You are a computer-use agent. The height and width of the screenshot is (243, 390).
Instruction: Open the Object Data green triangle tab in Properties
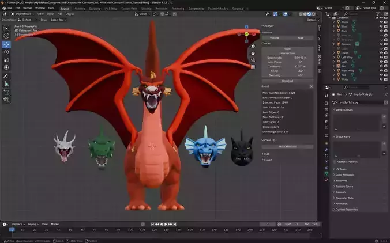[x=327, y=174]
